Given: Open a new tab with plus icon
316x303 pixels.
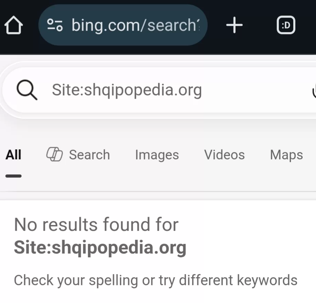Looking at the screenshot, I should (x=235, y=25).
